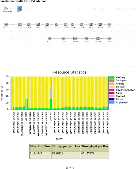Open station7 in the model
This screenshot has width=136, height=169.
[73, 25]
